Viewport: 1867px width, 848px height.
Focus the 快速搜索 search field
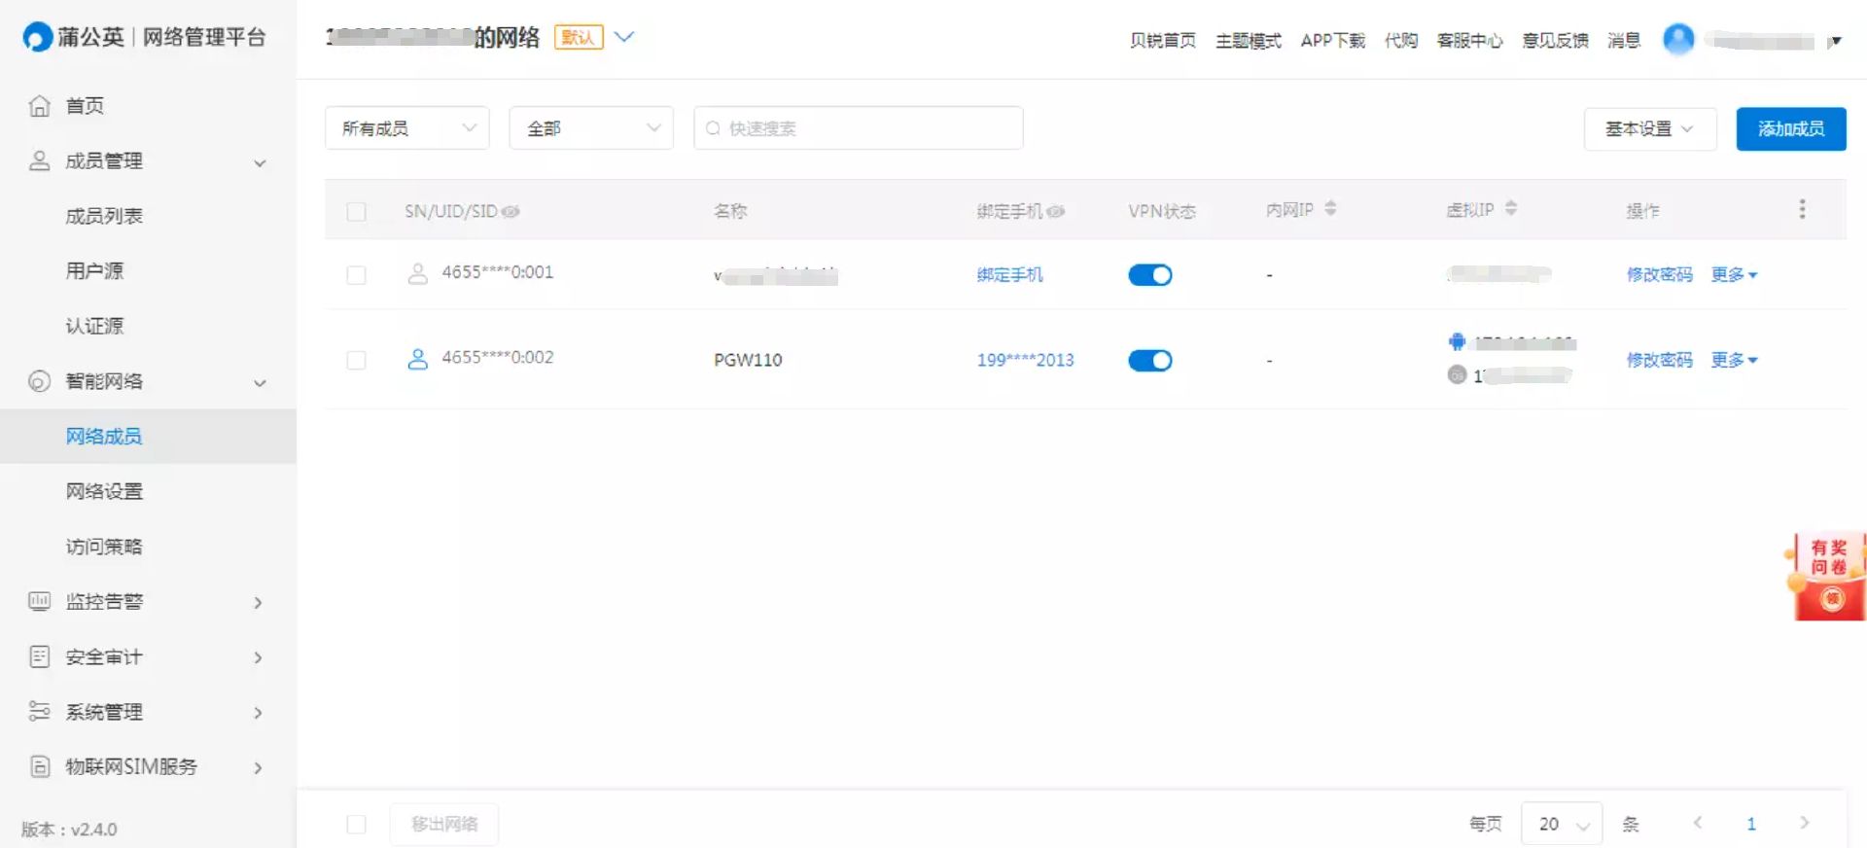859,128
